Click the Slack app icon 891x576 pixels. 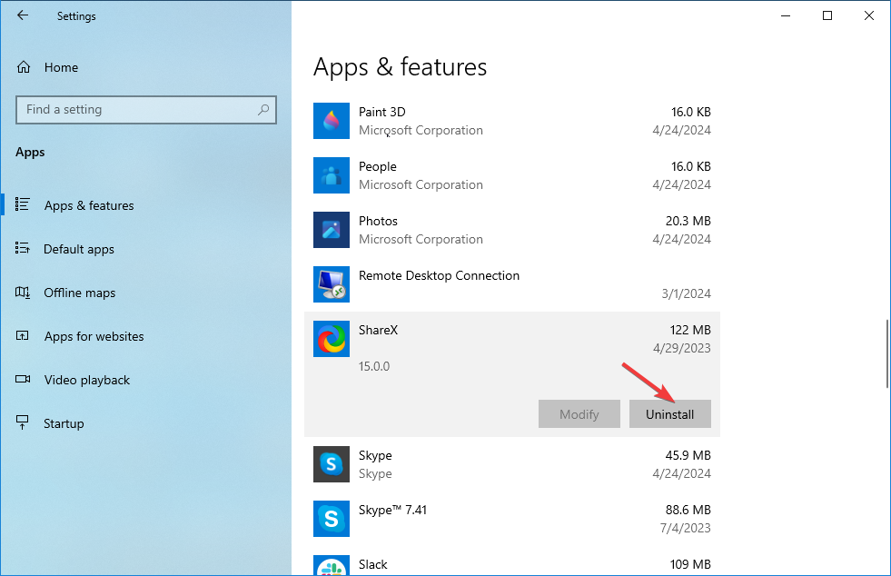pyautogui.click(x=332, y=565)
